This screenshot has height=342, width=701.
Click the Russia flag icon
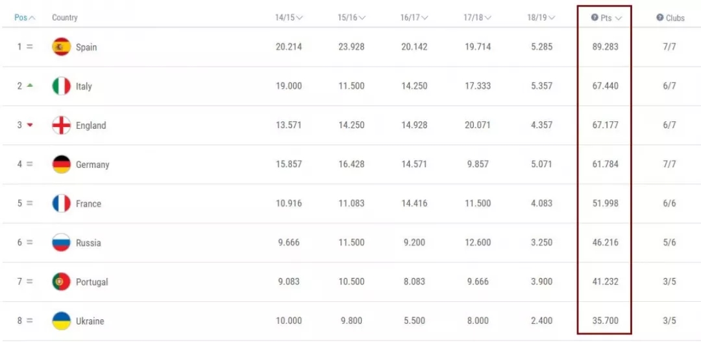pyautogui.click(x=61, y=242)
